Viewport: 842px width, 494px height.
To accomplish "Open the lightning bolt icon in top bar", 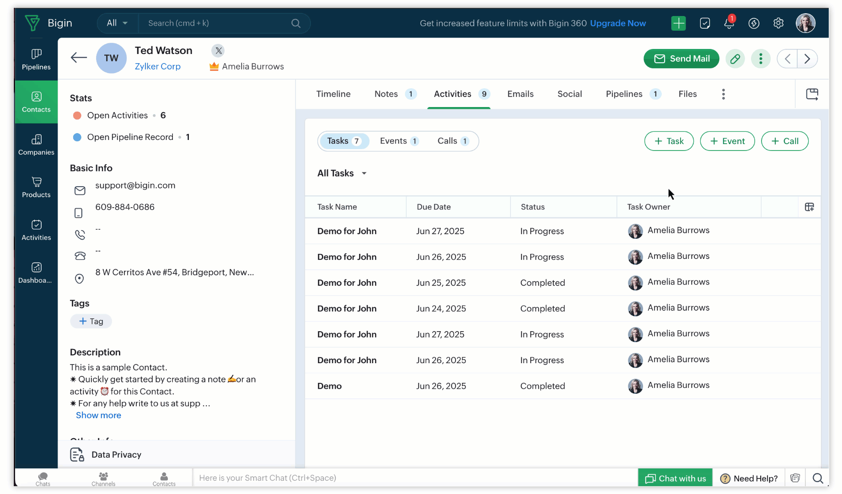I will pyautogui.click(x=754, y=23).
